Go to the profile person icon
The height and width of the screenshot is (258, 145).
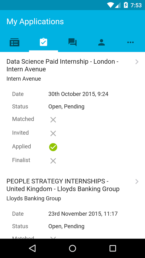(x=101, y=42)
